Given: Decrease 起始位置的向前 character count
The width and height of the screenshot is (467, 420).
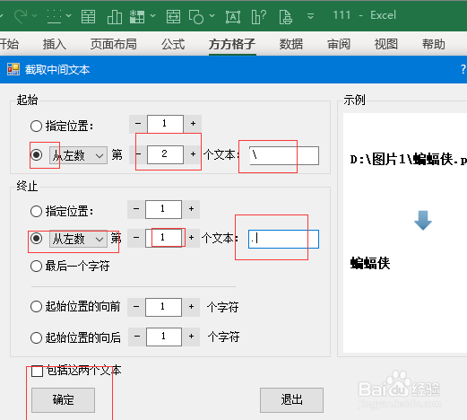Looking at the screenshot, I should pyautogui.click(x=136, y=307).
